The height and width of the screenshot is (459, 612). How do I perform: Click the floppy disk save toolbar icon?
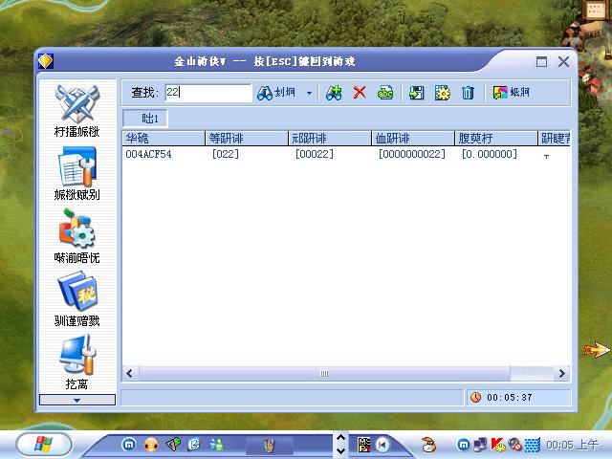(x=417, y=93)
